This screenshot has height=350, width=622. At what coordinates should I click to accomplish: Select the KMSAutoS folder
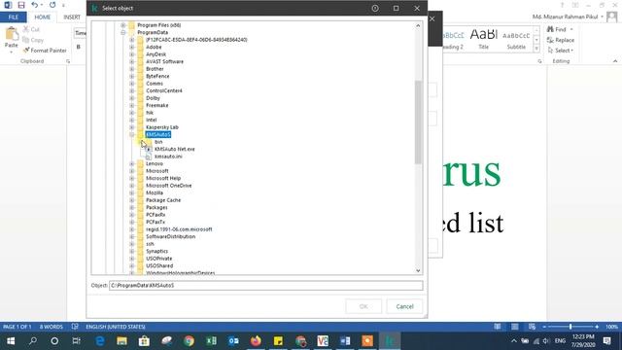click(157, 134)
